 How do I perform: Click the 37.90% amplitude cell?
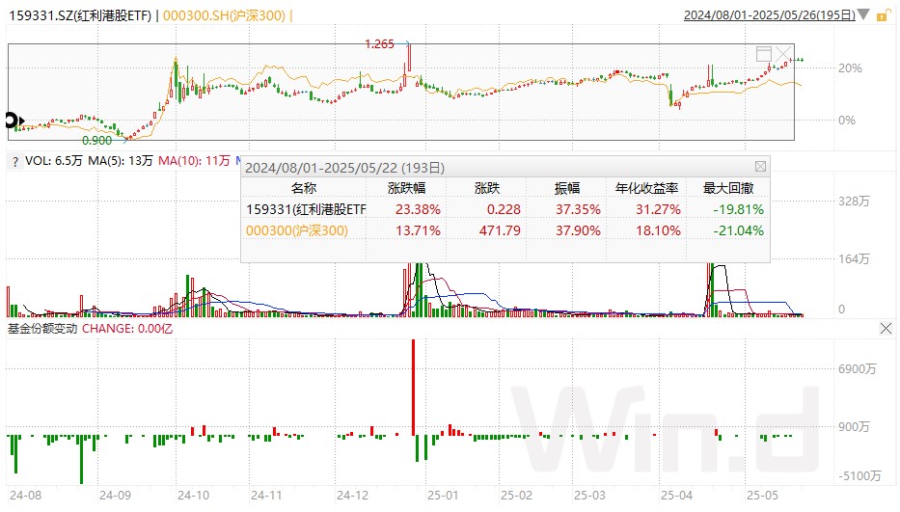pos(578,230)
